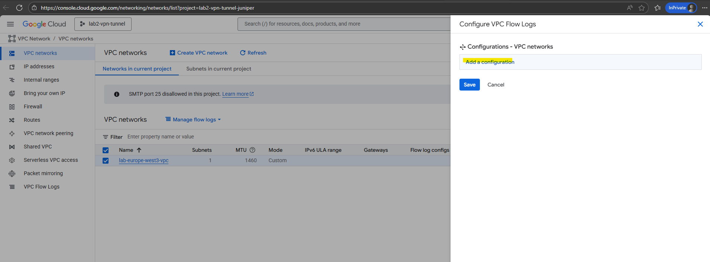The image size is (710, 262).
Task: Click the IPv6 ULA range column header
Action: point(323,150)
